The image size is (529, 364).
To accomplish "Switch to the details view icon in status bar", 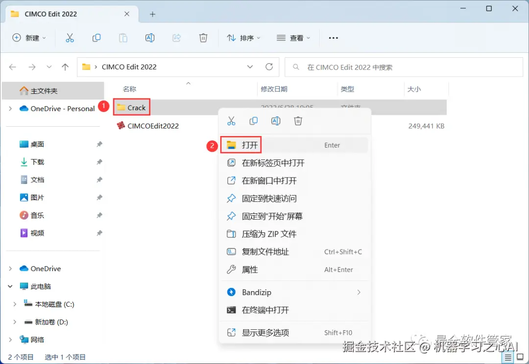I will coord(508,357).
